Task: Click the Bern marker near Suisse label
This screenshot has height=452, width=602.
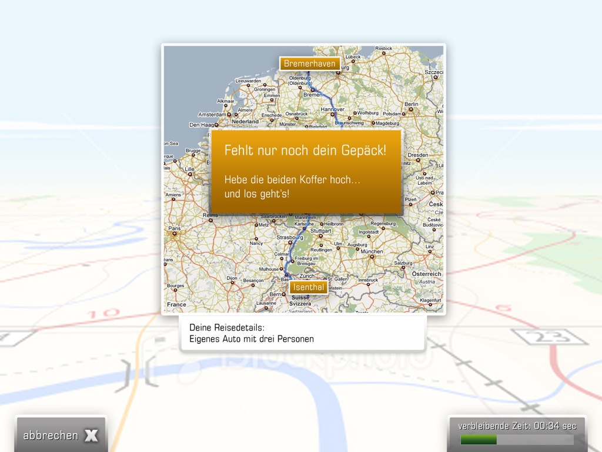Action: tap(284, 294)
